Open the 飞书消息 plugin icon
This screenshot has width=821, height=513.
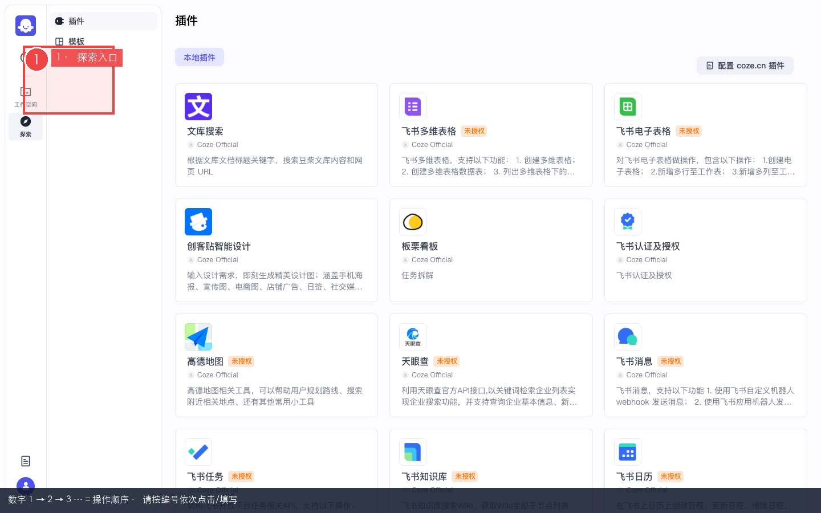point(628,337)
